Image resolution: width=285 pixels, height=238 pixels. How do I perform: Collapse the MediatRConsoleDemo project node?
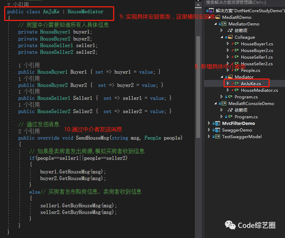point(215,104)
